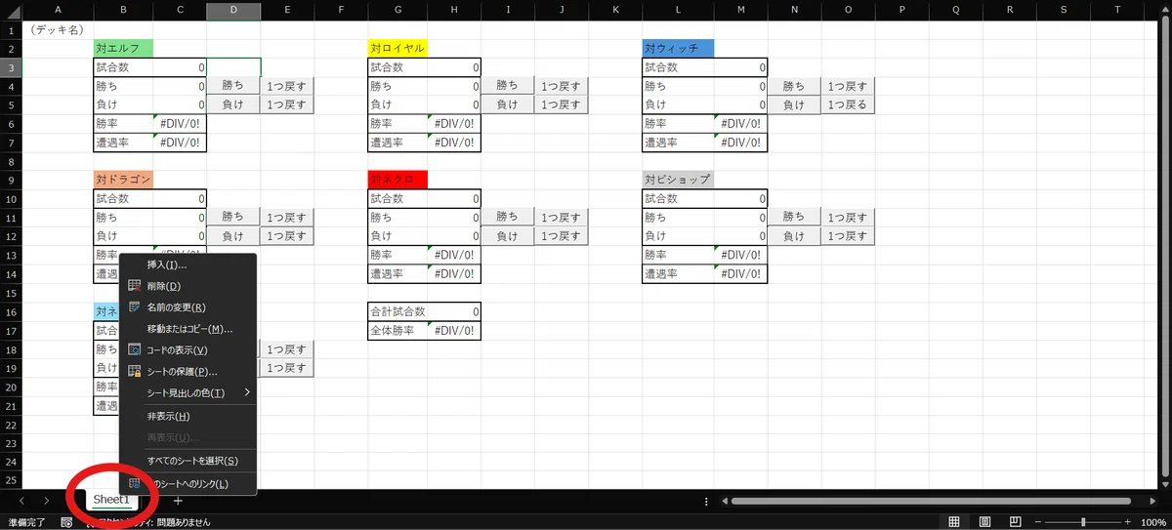Select cell with (デッキ名) text
This screenshot has height=530, width=1172.
[58, 30]
